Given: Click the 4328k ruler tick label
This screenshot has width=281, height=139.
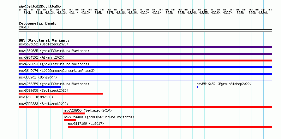Looking at the screenshot, I should point(239,13).
